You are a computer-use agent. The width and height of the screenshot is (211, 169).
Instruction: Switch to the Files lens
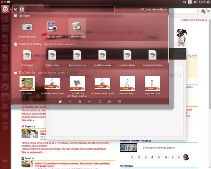(80, 102)
